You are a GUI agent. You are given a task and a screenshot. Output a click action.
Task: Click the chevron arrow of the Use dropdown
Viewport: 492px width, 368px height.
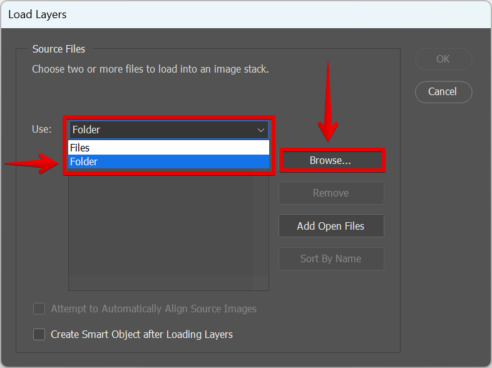coord(260,130)
